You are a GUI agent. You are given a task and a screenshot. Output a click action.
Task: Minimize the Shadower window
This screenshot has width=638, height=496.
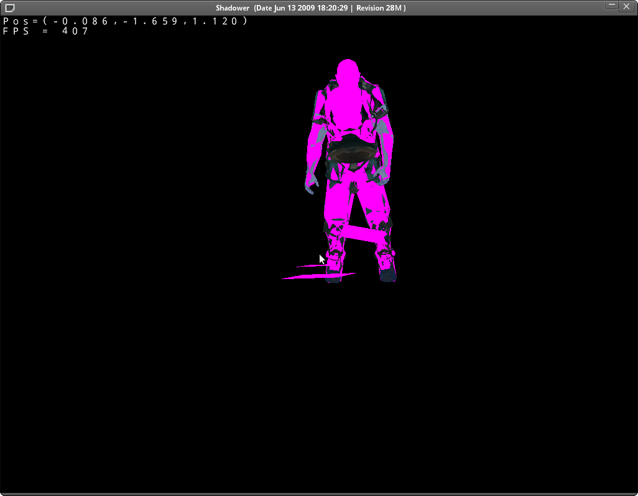(x=611, y=6)
